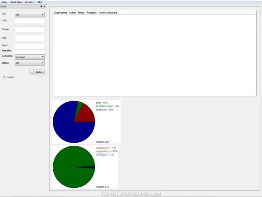The height and width of the screenshot is (197, 262).
Task: Open the Bearbeiten menu
Action: click(x=16, y=2)
